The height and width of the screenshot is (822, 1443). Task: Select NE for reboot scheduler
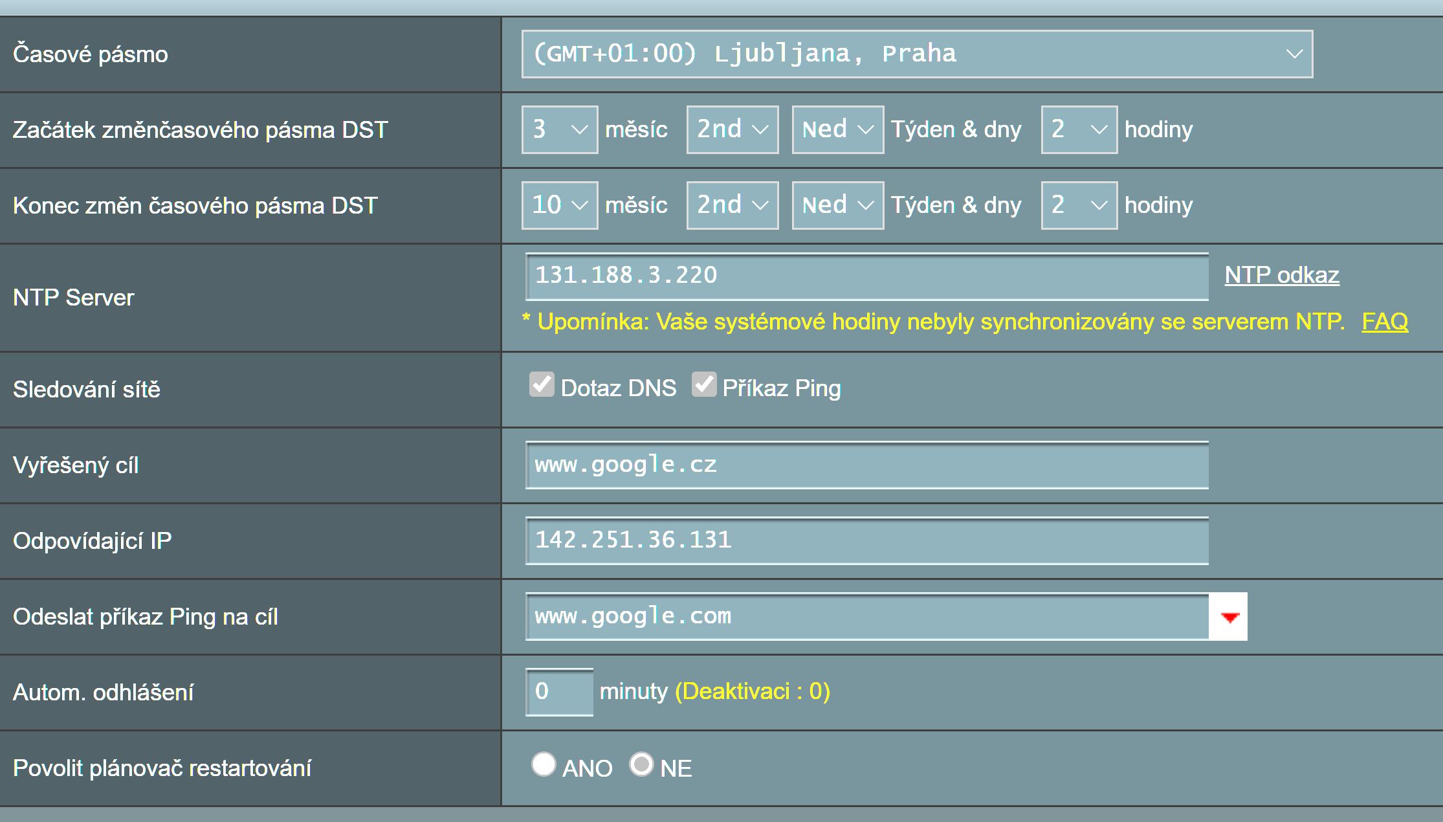coord(641,764)
